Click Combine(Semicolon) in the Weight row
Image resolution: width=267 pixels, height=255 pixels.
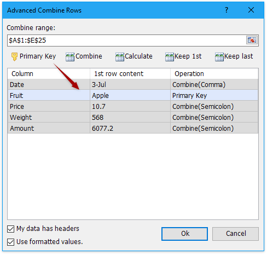[214, 117]
